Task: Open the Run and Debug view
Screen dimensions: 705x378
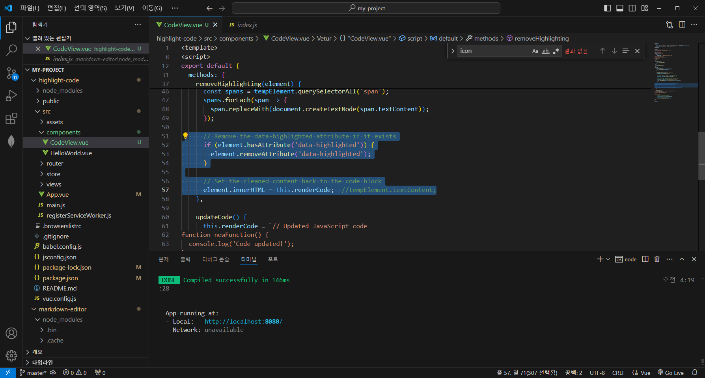Action: click(x=11, y=95)
